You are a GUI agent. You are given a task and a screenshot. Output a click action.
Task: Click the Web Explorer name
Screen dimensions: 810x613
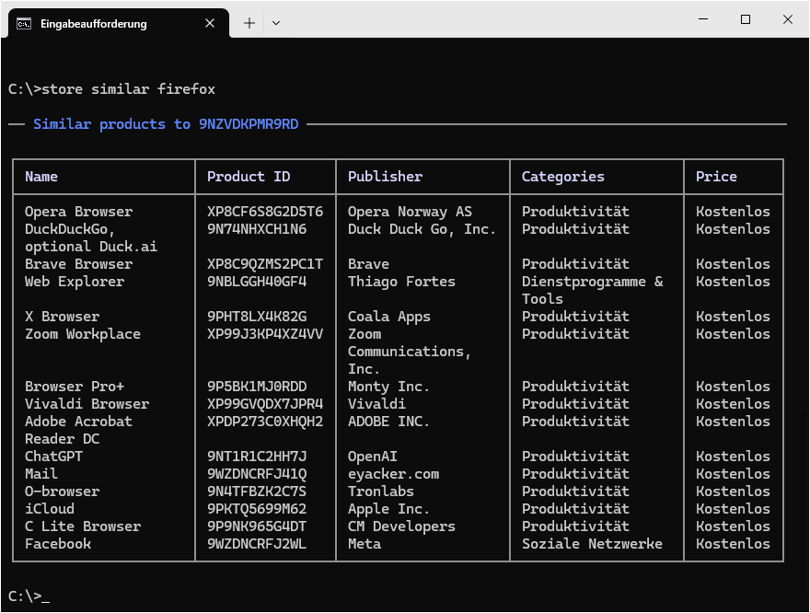75,282
